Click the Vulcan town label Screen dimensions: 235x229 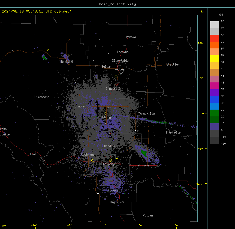148,215
